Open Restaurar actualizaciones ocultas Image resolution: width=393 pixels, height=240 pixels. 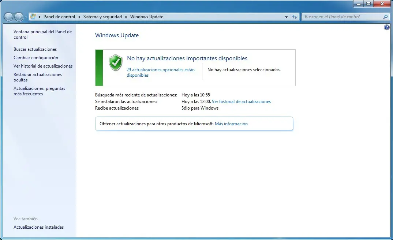pyautogui.click(x=38, y=77)
